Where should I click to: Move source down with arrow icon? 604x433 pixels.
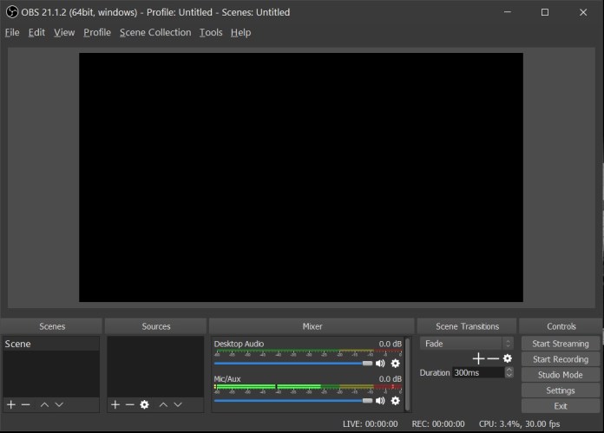[178, 404]
